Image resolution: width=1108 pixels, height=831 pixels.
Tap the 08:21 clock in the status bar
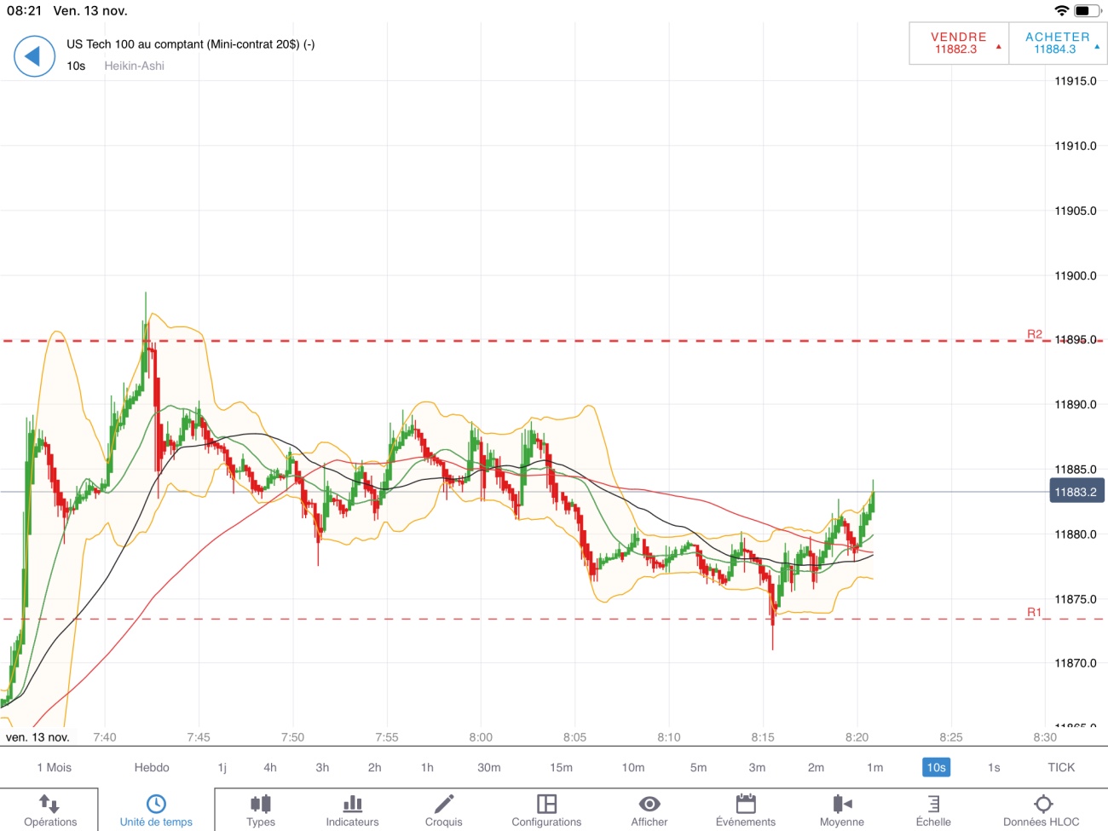pos(24,11)
